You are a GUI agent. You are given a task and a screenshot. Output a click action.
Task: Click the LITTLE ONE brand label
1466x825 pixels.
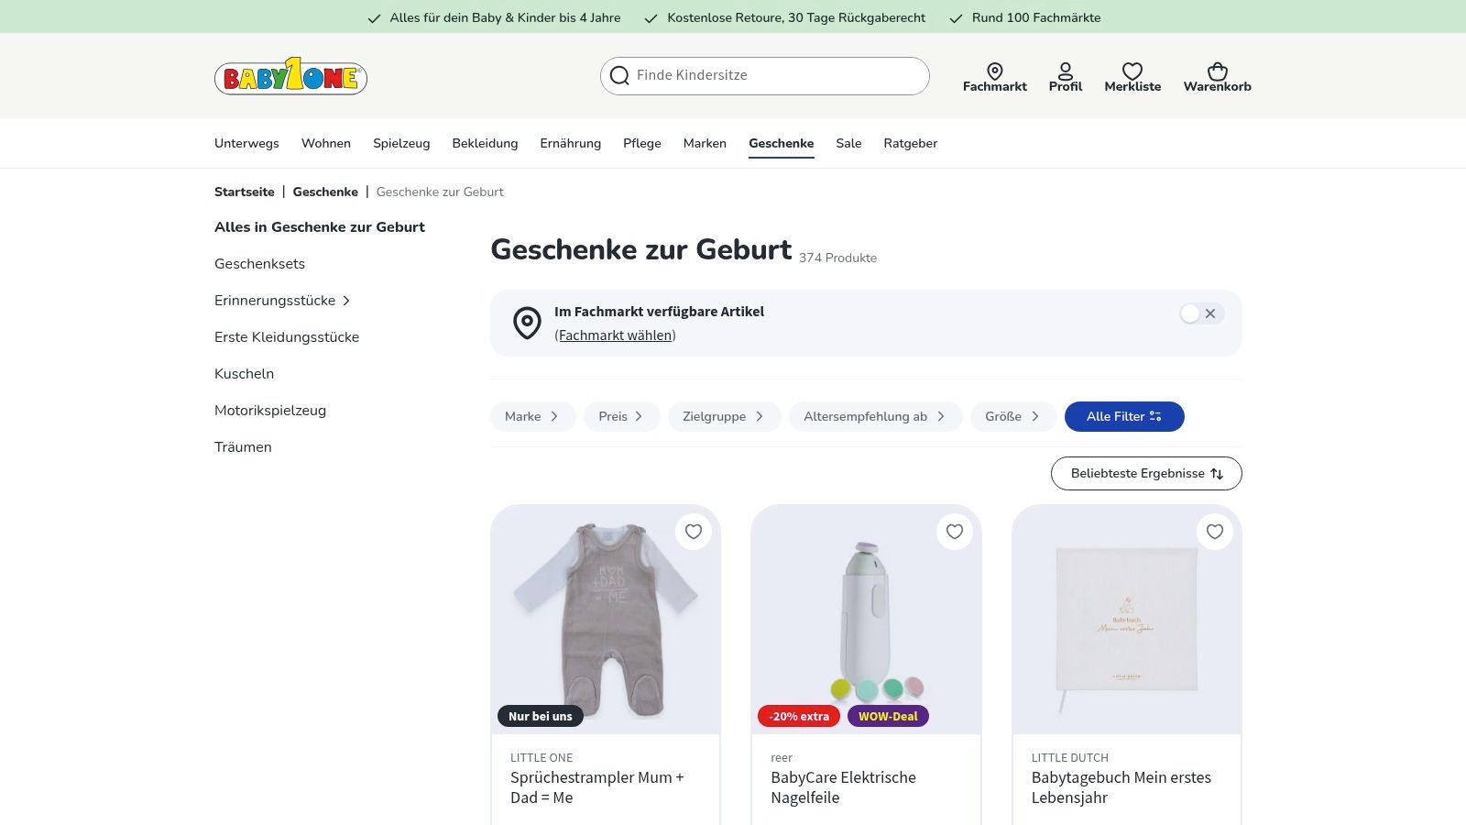point(542,758)
